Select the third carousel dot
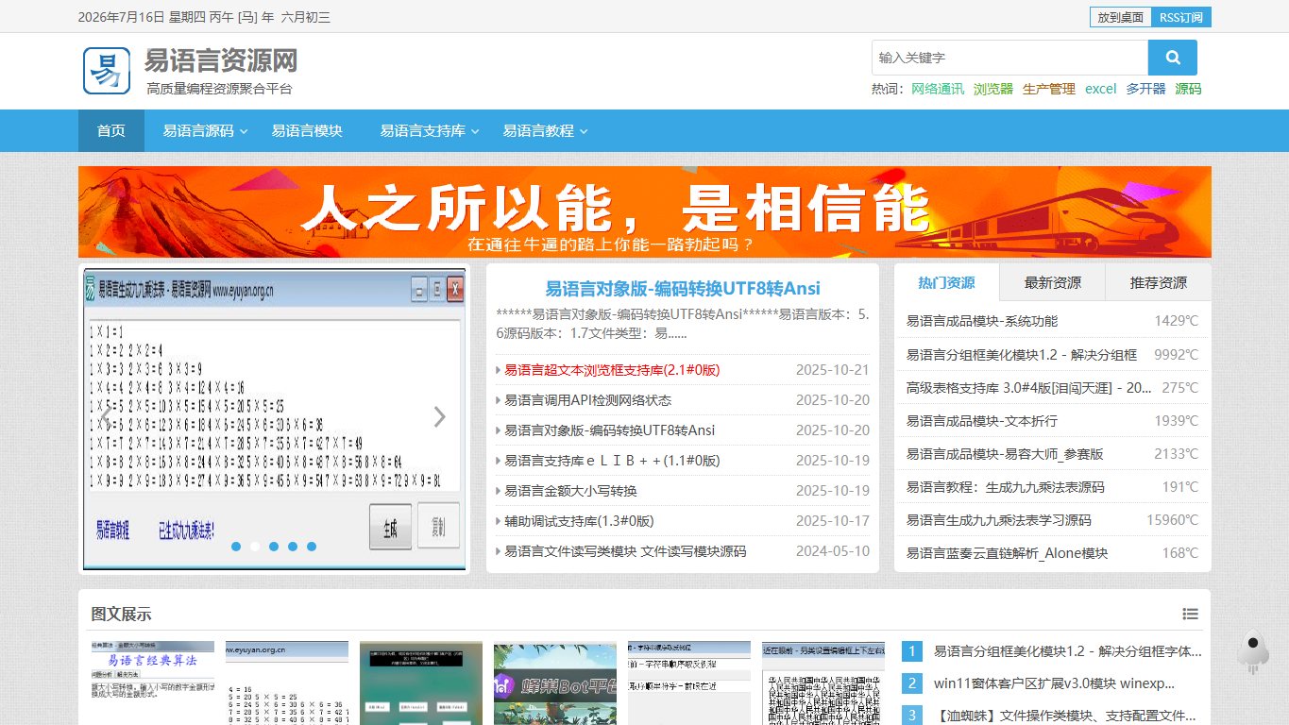The height and width of the screenshot is (725, 1289). pos(274,547)
